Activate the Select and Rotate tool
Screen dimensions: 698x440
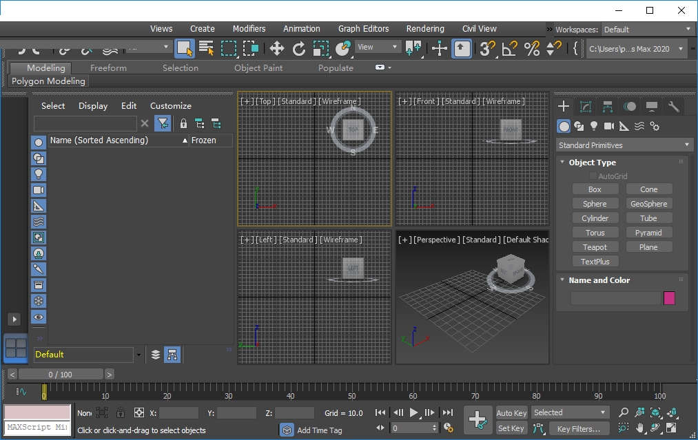click(298, 48)
